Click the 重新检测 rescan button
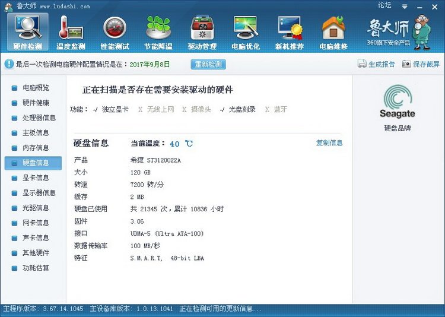This screenshot has width=445, height=317. [208, 64]
